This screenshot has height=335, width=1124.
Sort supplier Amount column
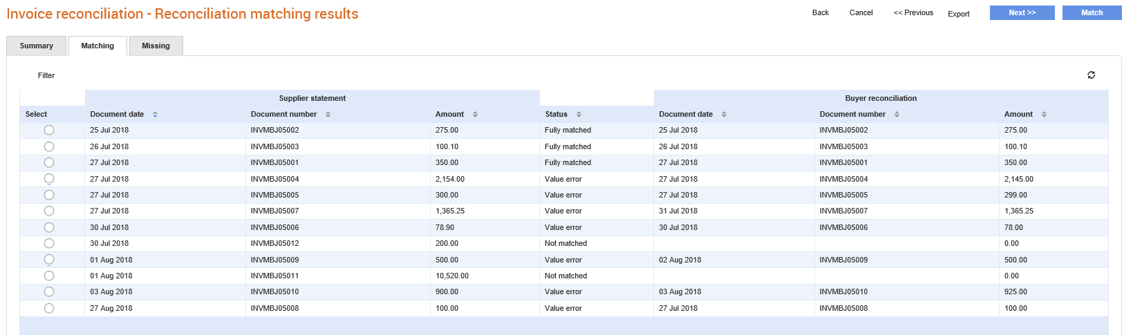coord(475,115)
